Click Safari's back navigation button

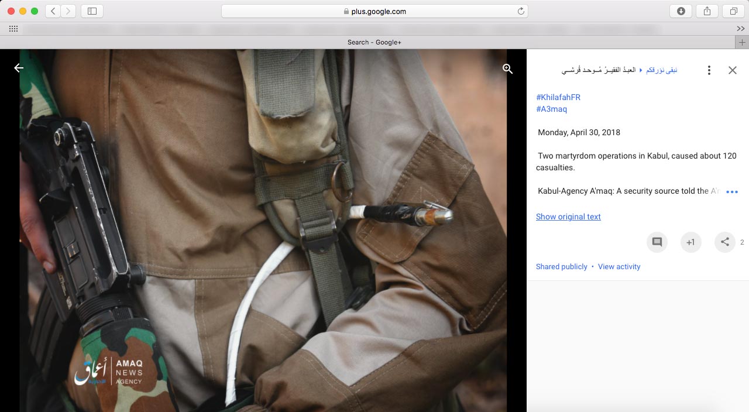(53, 11)
